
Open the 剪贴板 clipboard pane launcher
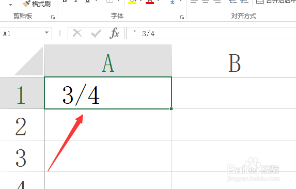tap(53, 18)
